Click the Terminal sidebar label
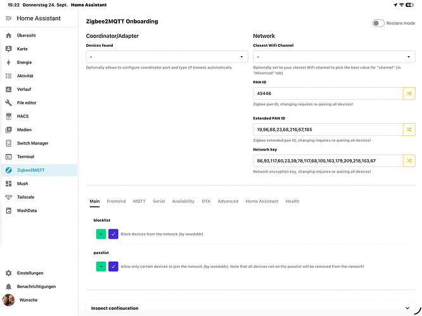 25,157
